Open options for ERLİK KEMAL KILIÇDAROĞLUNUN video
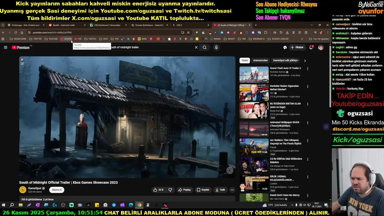 coord(307,177)
